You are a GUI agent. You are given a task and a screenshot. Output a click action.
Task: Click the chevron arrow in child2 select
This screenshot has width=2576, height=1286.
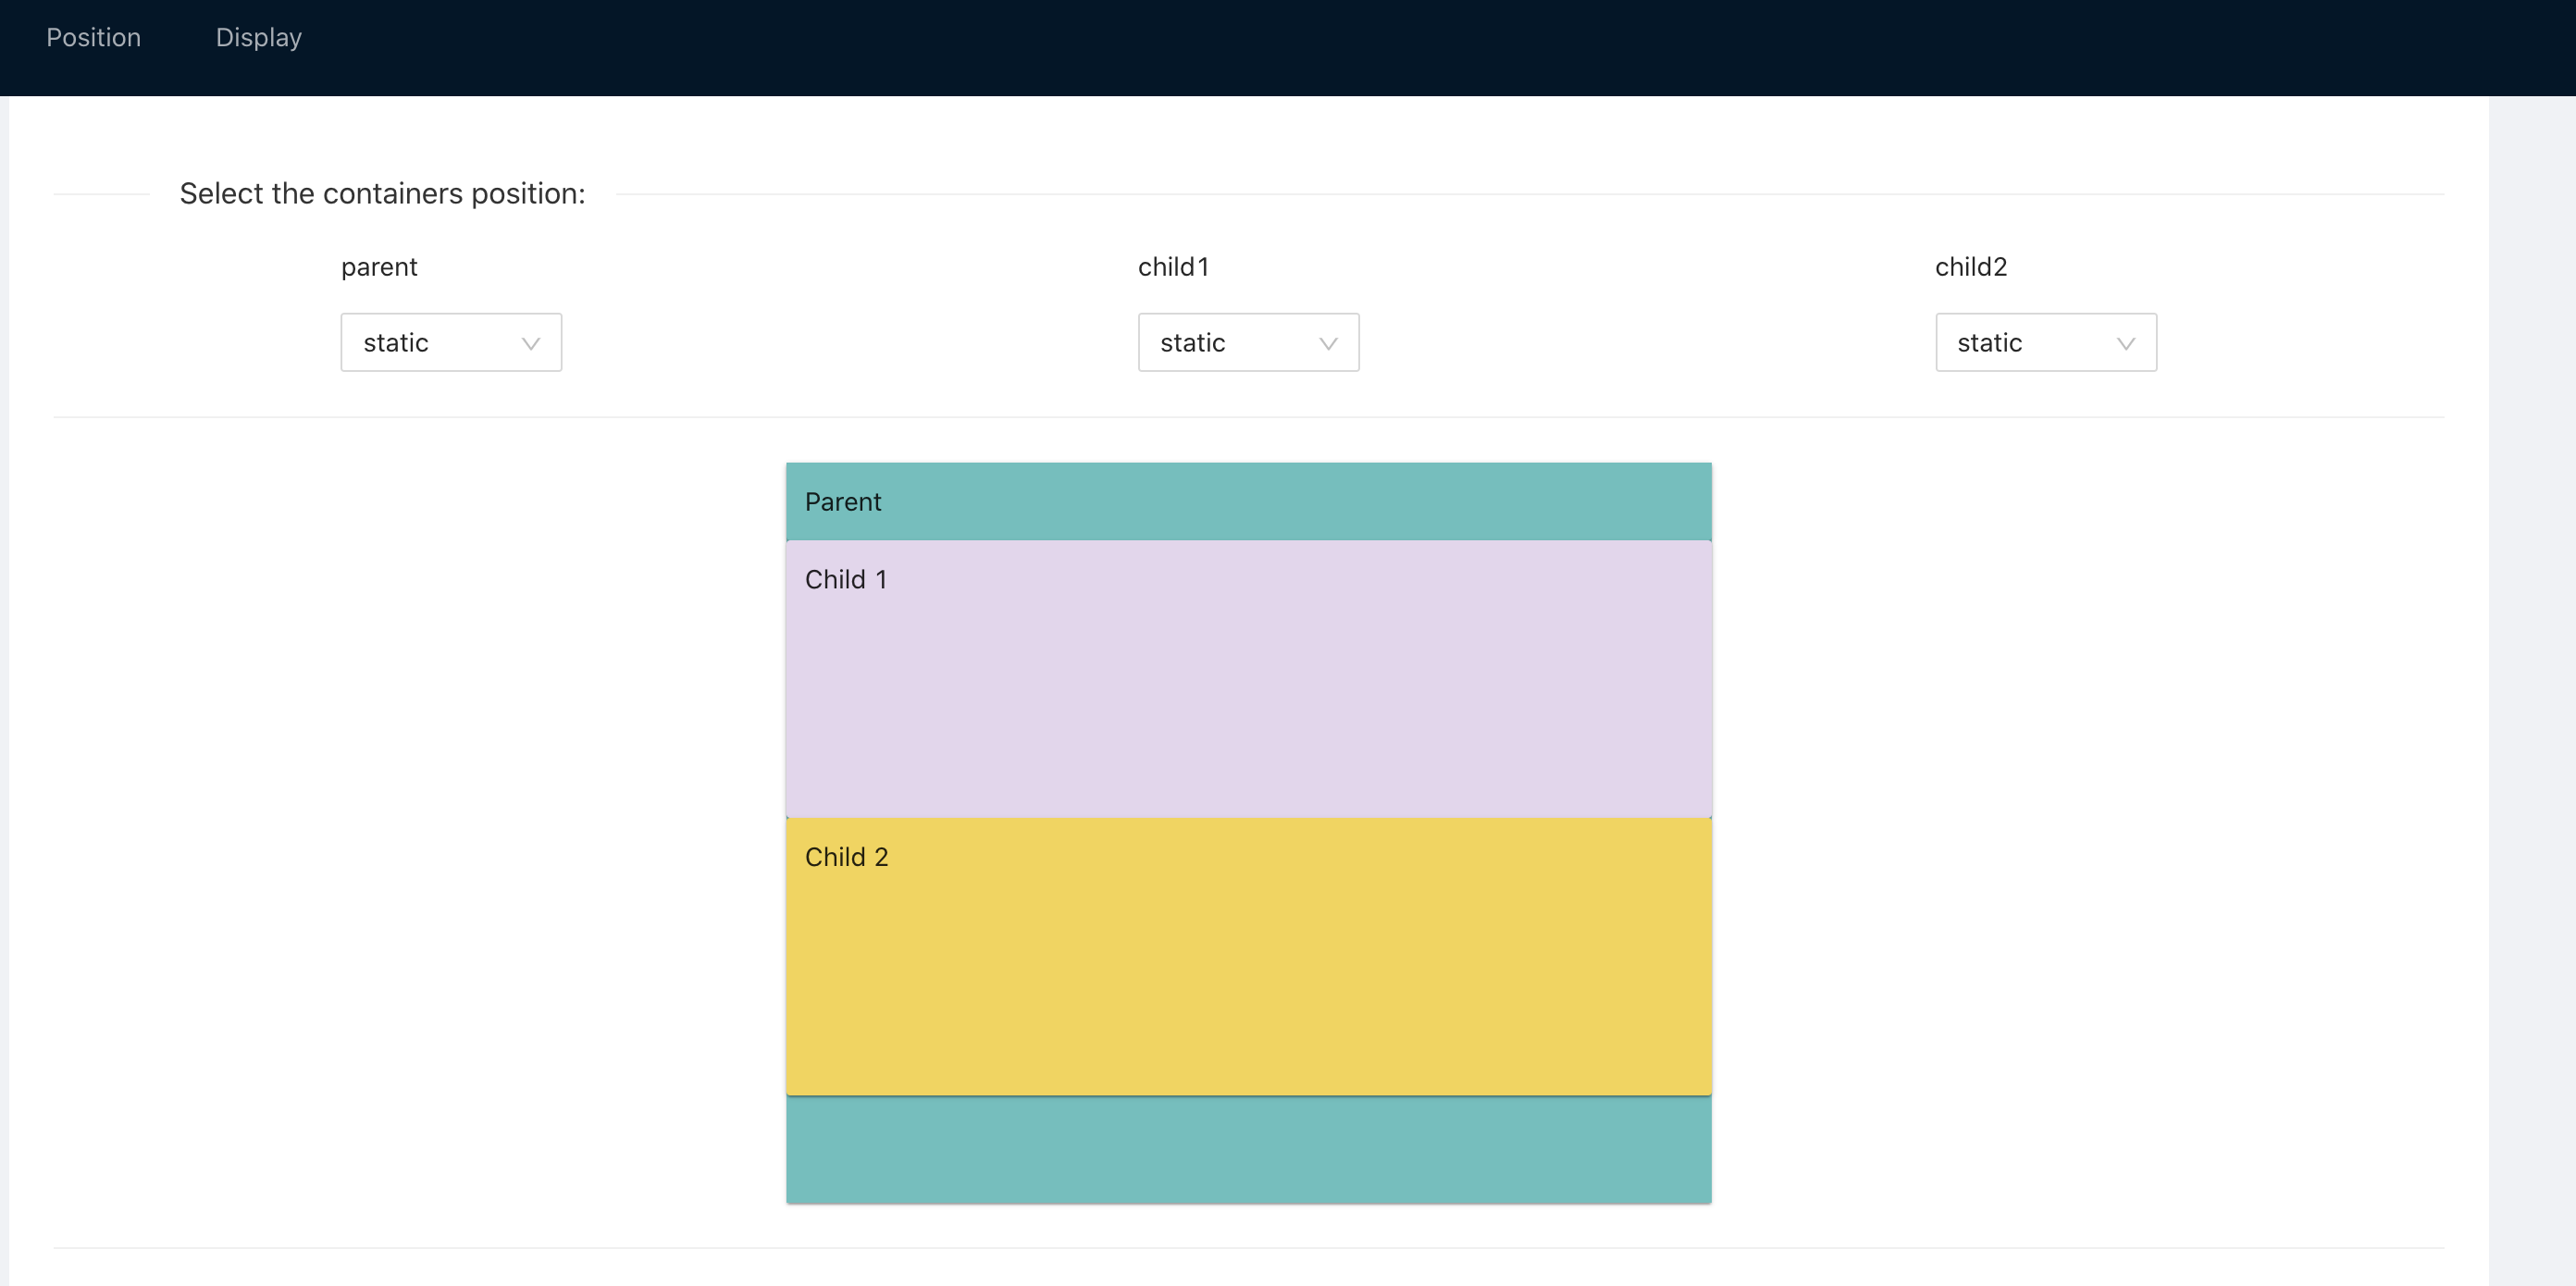tap(2126, 343)
